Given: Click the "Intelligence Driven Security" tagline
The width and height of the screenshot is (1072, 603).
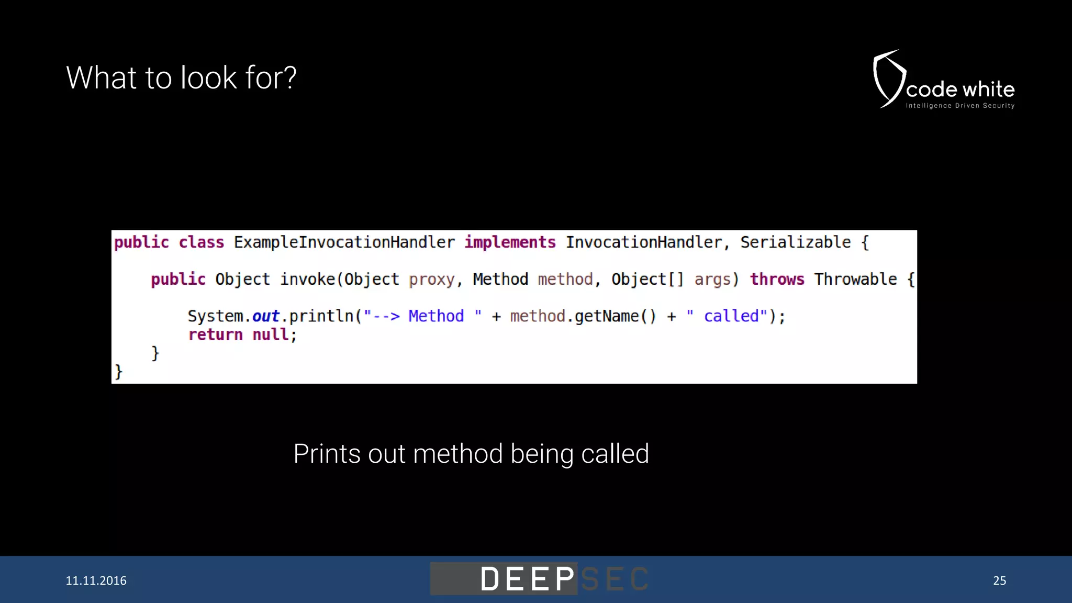Looking at the screenshot, I should pos(960,106).
